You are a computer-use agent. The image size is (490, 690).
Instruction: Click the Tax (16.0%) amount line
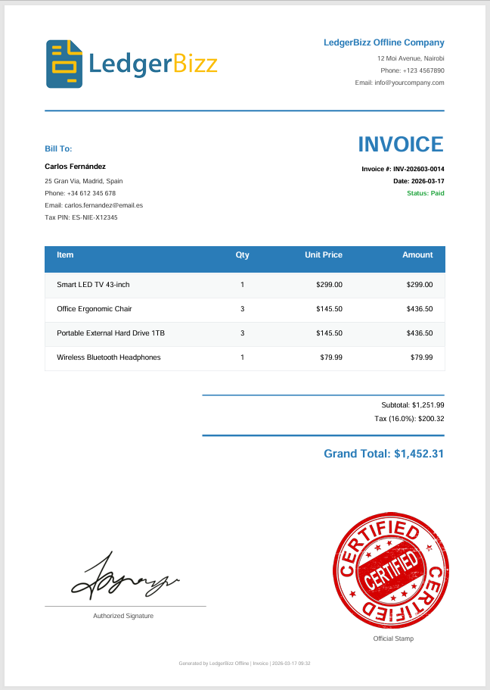pos(409,419)
